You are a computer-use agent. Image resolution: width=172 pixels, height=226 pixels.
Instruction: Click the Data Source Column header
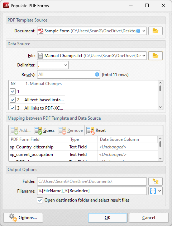point(119,139)
